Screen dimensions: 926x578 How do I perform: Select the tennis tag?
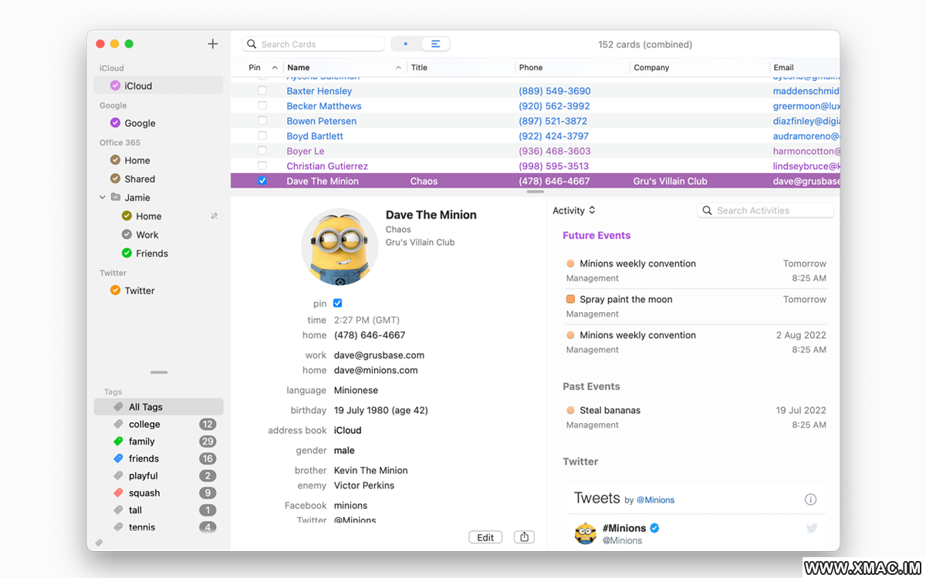[159, 527]
